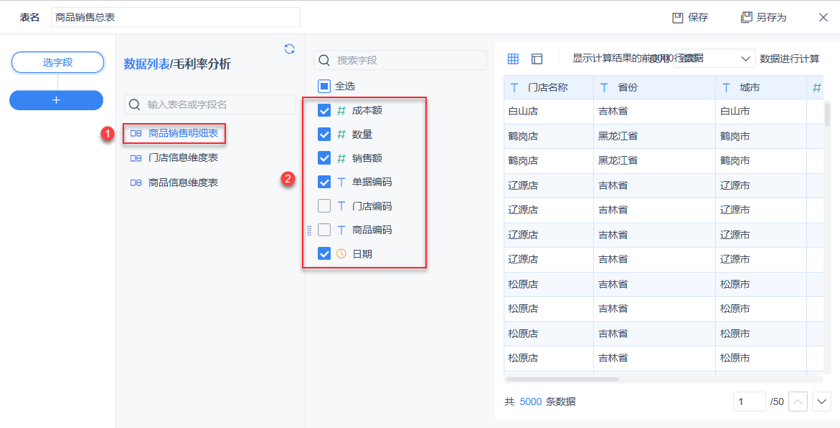Uncheck the 日期 field checkbox
The height and width of the screenshot is (428, 840).
click(324, 254)
